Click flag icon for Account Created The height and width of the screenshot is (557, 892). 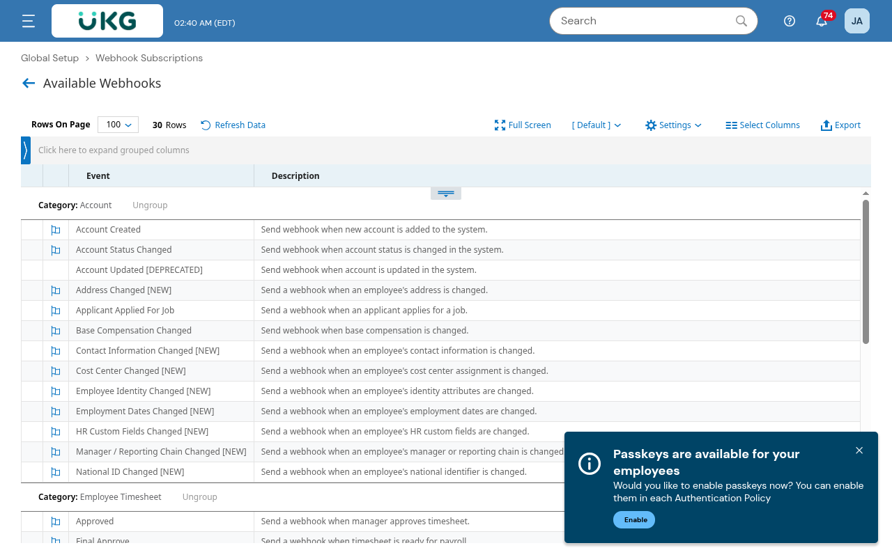[56, 230]
